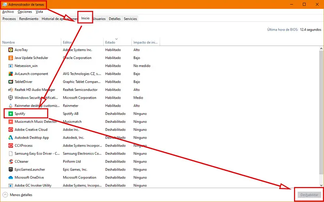Click the Realtek HD Audio Manager icon
The height and width of the screenshot is (202, 324).
click(11, 90)
